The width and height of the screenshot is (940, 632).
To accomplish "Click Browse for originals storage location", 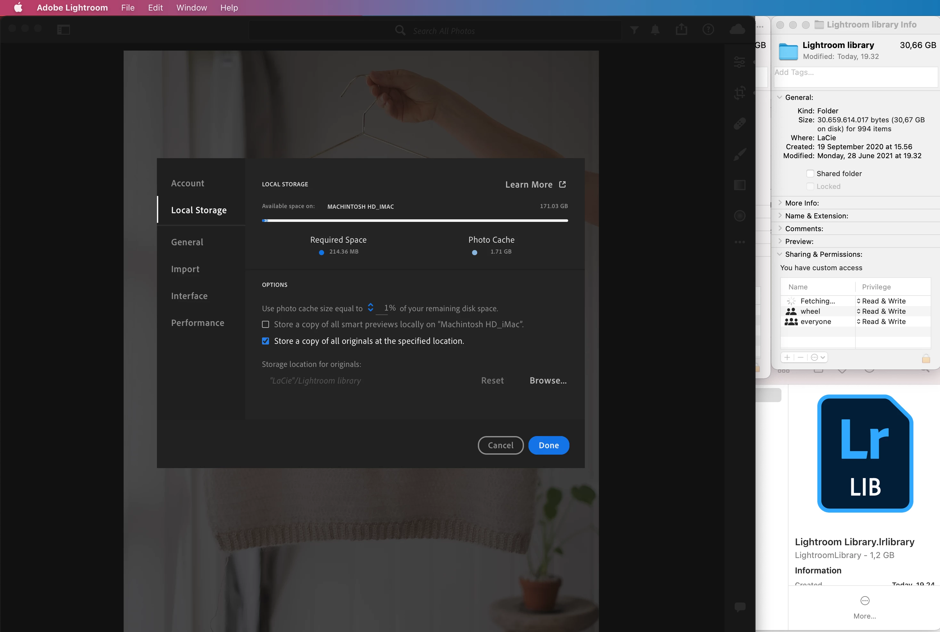I will pyautogui.click(x=548, y=380).
